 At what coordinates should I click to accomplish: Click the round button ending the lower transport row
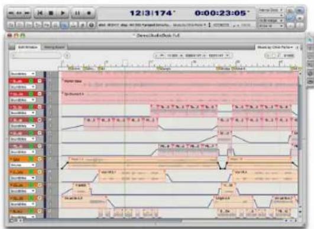tap(91, 25)
